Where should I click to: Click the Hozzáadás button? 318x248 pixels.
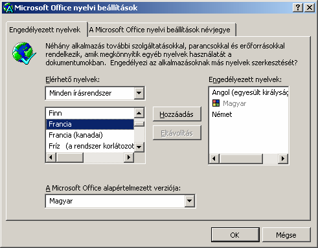click(x=177, y=114)
